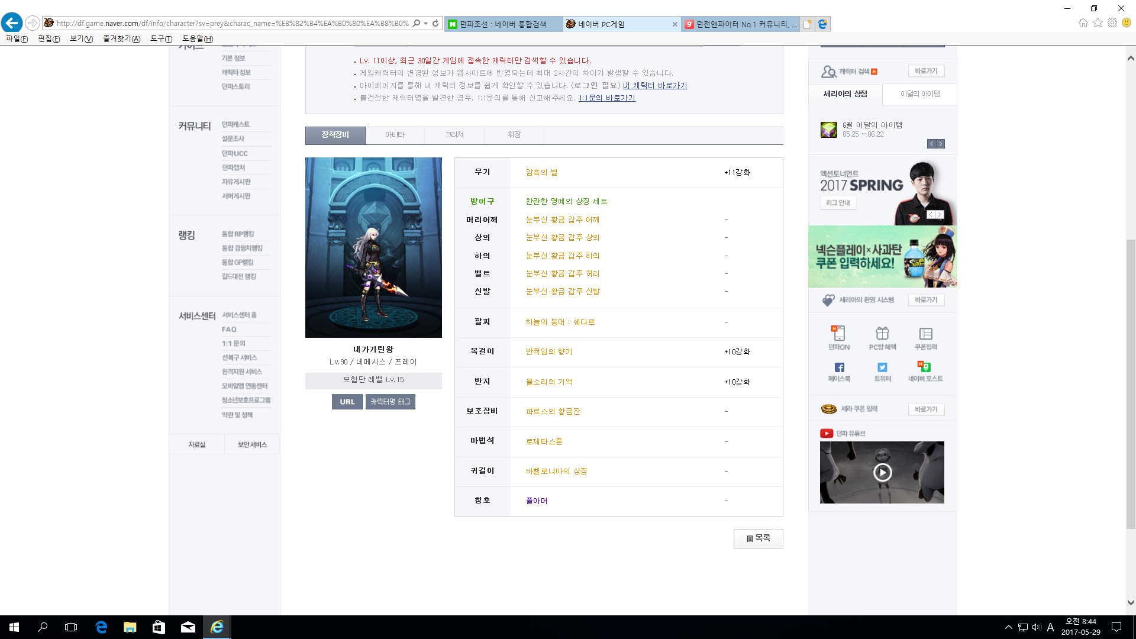The width and height of the screenshot is (1136, 639).
Task: Open taskbar search icon
Action: point(43,627)
